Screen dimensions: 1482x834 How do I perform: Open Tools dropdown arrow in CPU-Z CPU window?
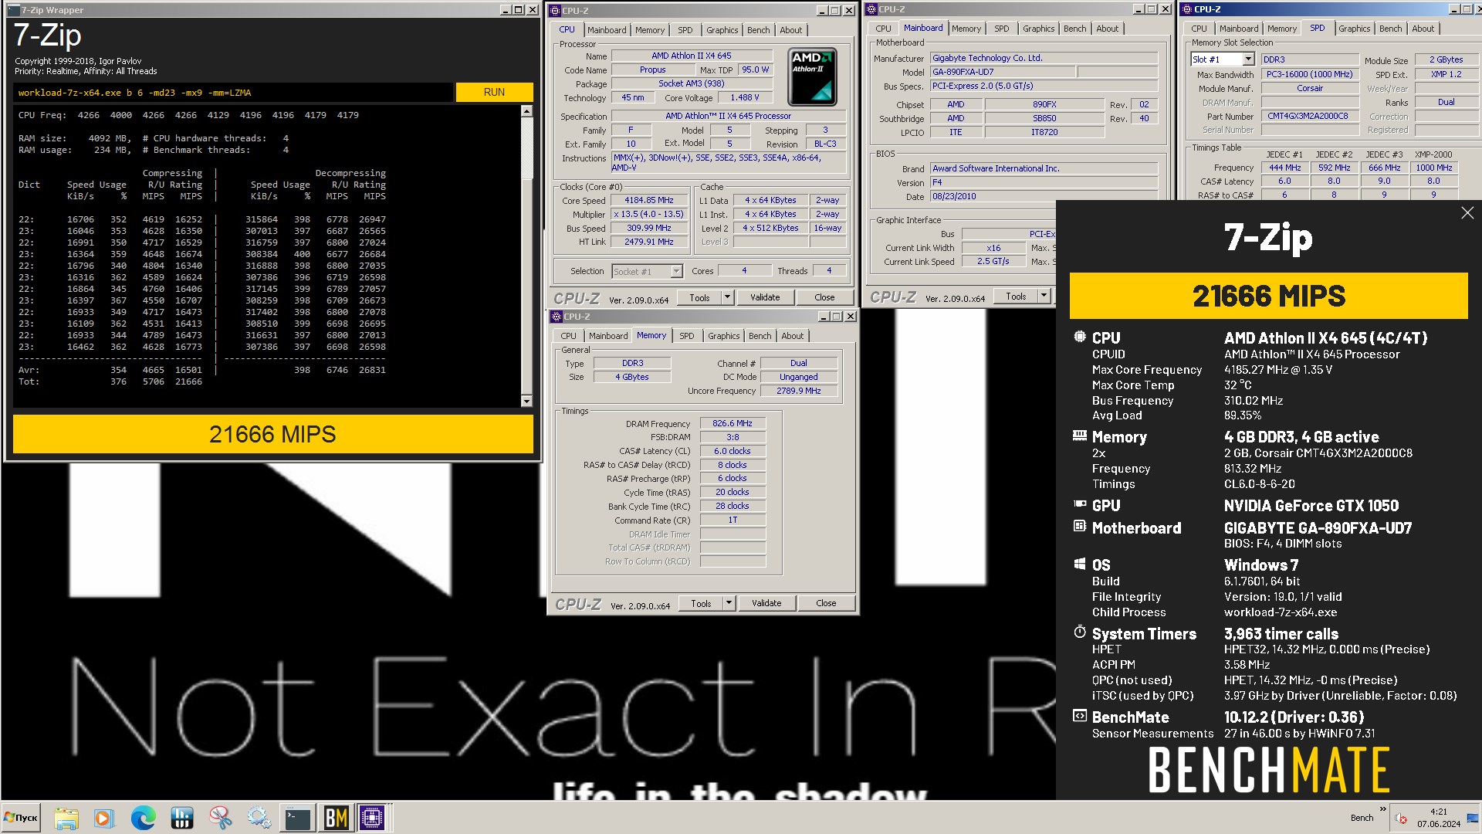point(726,297)
